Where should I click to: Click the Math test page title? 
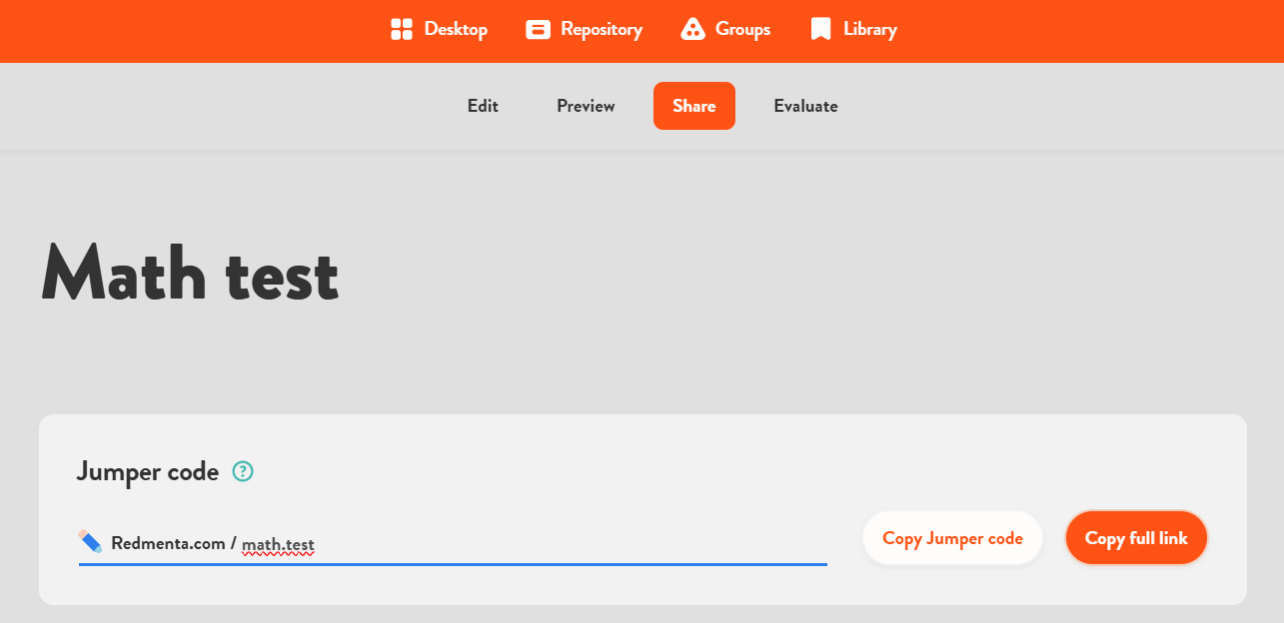[190, 274]
